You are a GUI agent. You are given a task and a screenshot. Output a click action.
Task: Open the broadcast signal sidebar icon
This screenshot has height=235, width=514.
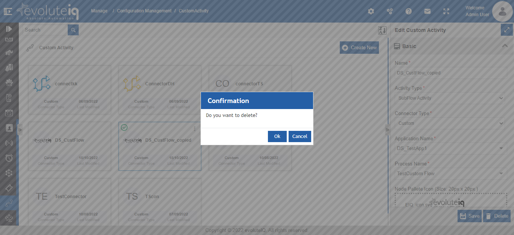click(9, 143)
